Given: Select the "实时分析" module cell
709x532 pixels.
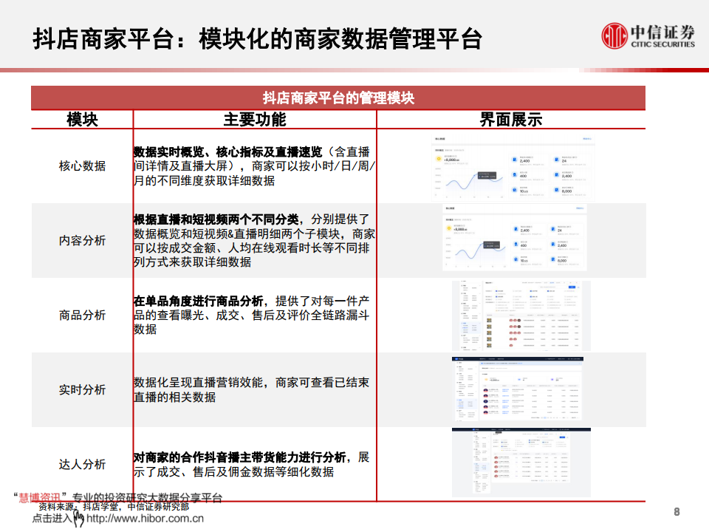Looking at the screenshot, I should 82,389.
